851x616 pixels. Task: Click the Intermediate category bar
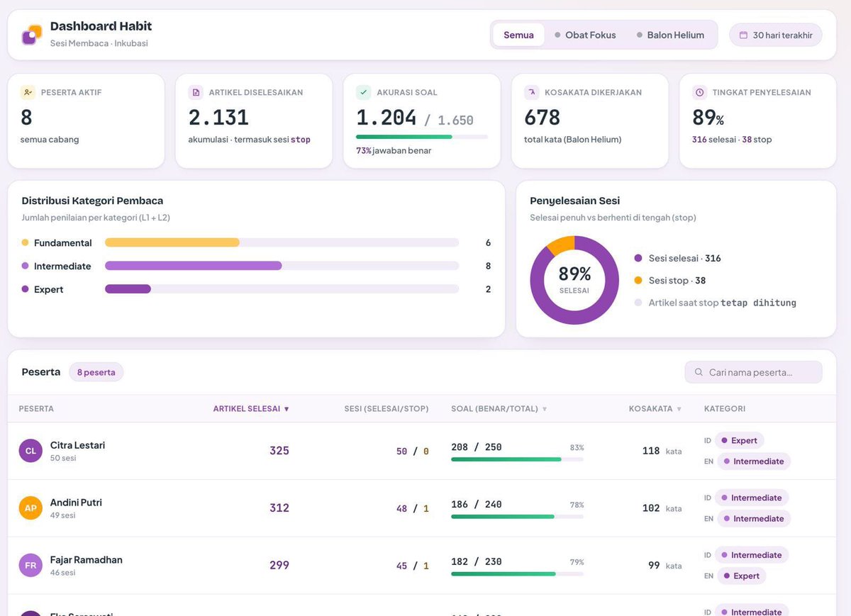point(282,266)
